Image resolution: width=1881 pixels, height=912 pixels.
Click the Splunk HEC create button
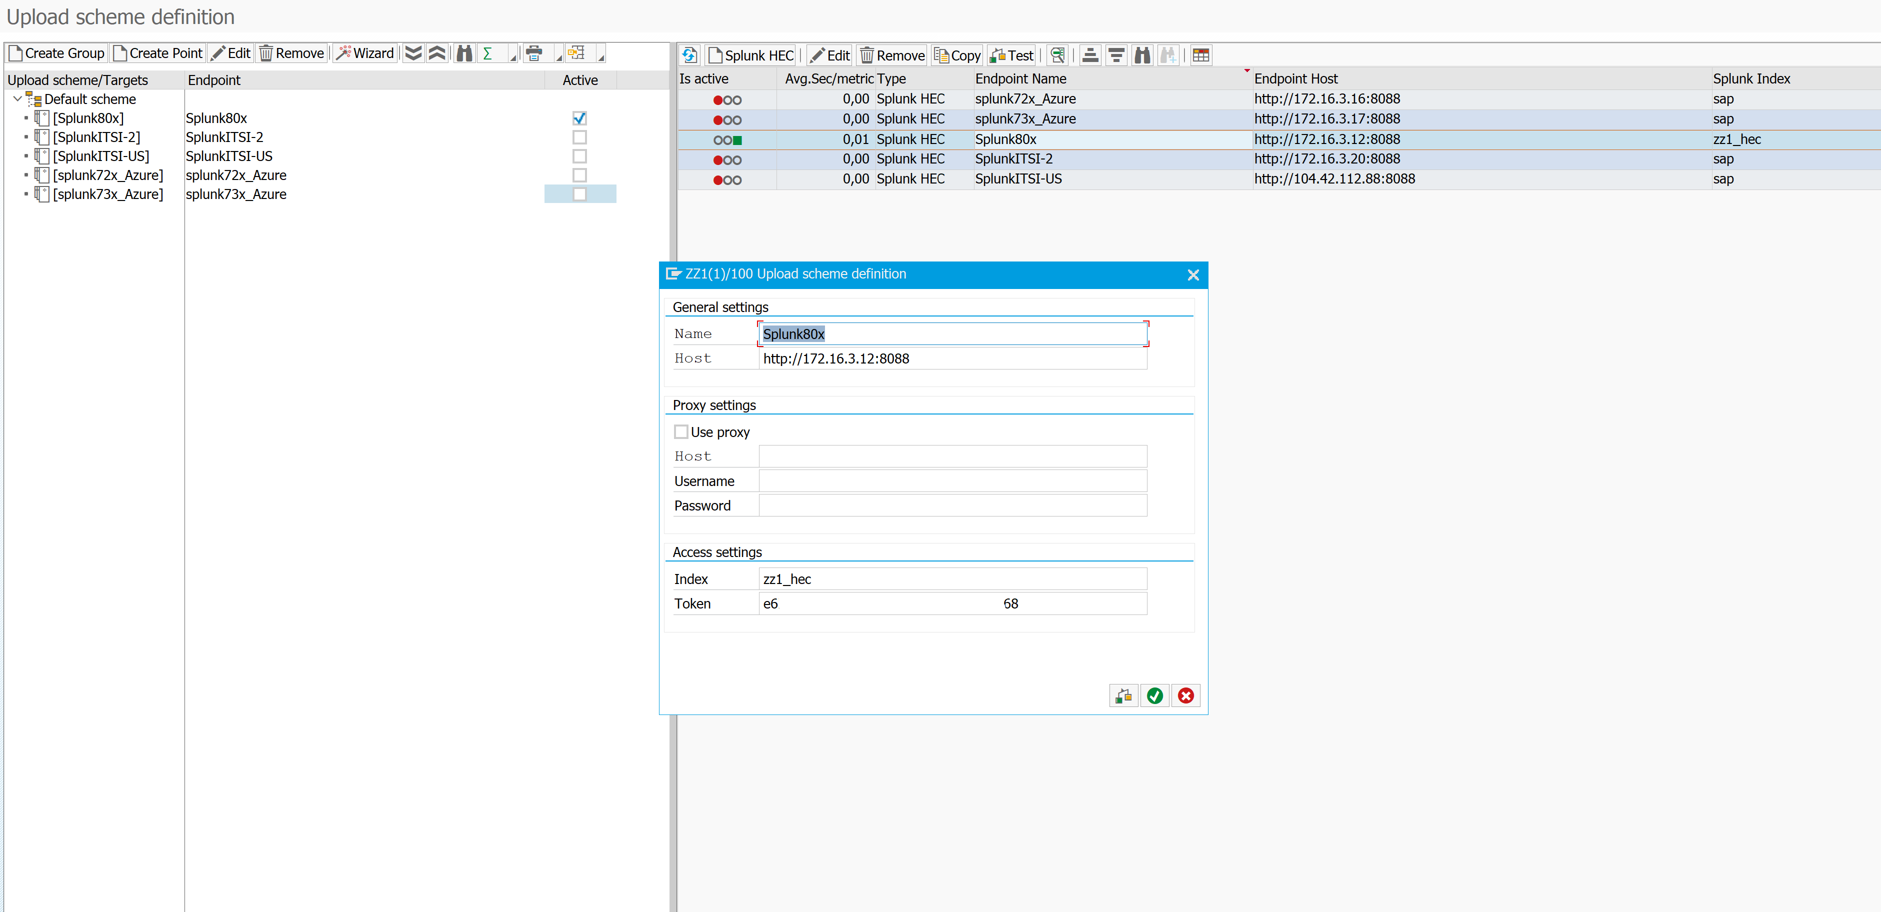point(751,55)
